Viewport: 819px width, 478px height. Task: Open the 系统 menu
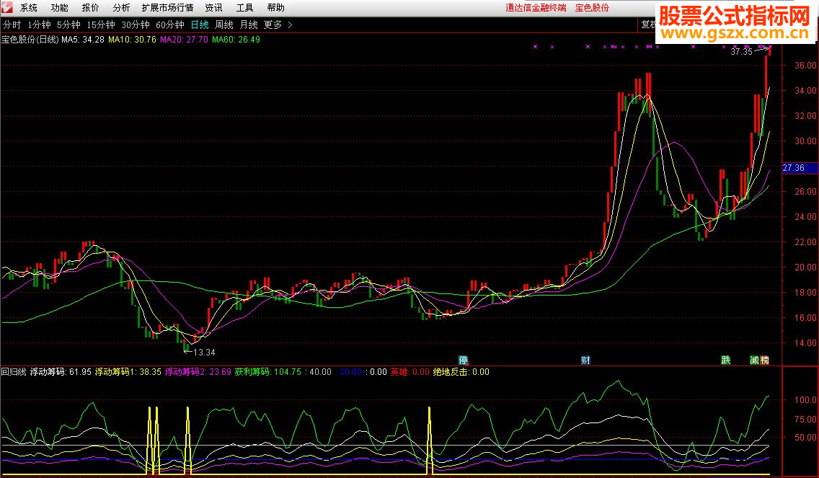[29, 8]
